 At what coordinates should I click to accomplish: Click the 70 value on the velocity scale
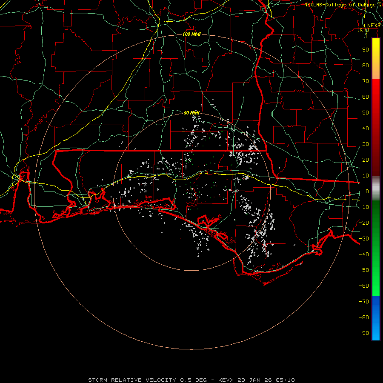coord(366,81)
